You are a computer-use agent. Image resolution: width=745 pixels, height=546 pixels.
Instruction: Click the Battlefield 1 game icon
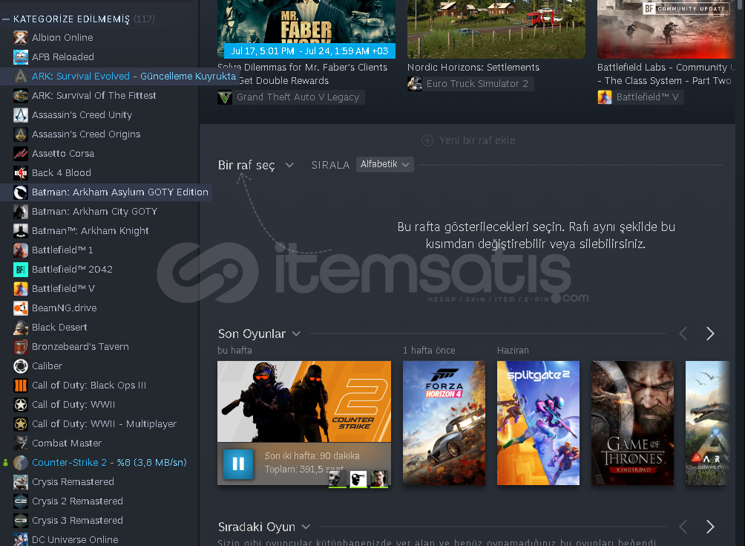coord(21,250)
